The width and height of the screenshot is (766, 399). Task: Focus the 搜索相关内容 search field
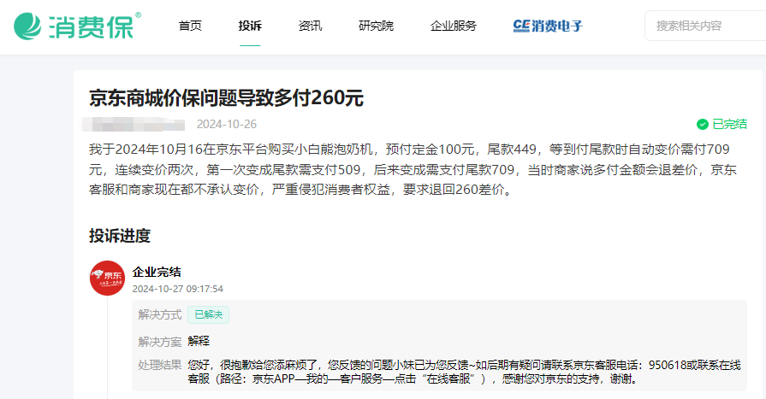[x=705, y=26]
